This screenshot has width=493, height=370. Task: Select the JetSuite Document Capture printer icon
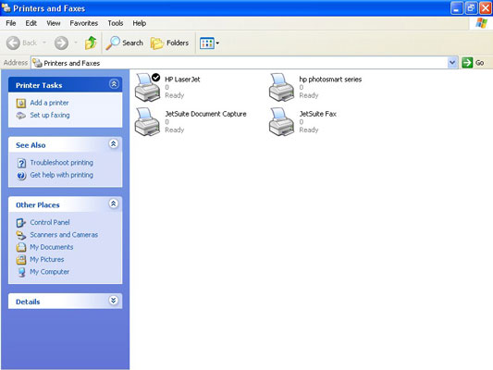pos(147,122)
